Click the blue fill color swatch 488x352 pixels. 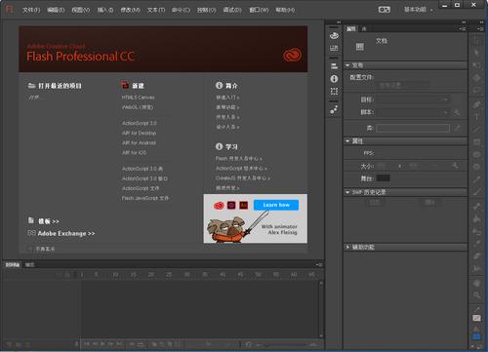pos(476,337)
